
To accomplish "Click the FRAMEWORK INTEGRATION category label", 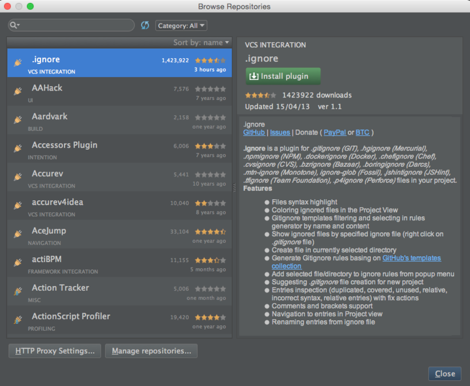I will click(x=63, y=271).
